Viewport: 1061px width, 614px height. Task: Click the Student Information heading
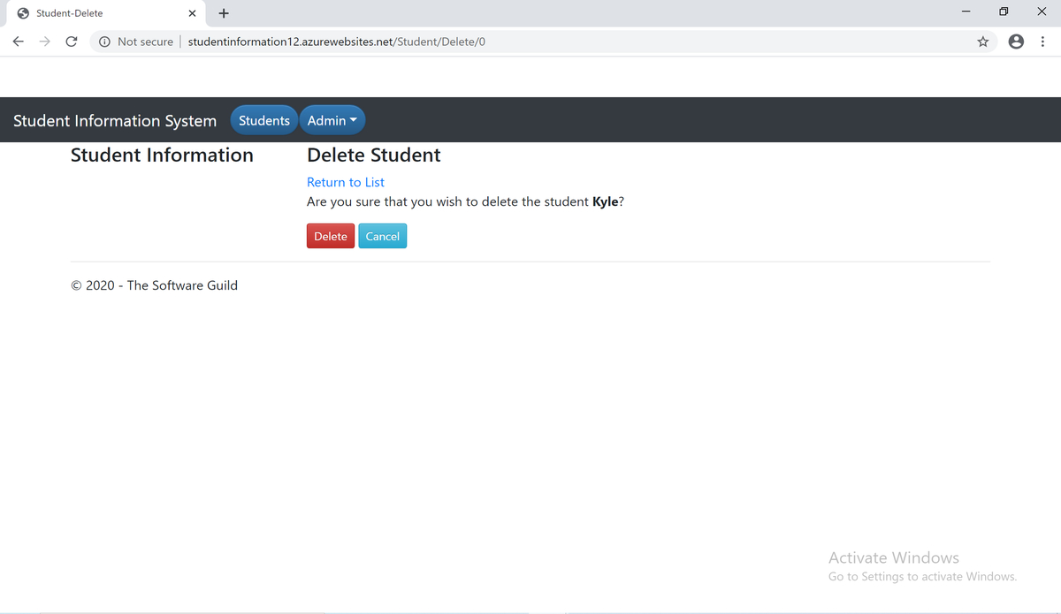[162, 155]
